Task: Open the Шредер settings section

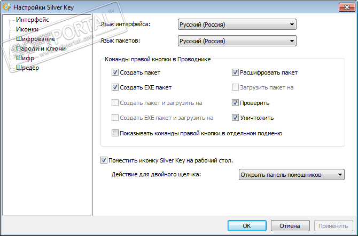Action: click(28, 68)
